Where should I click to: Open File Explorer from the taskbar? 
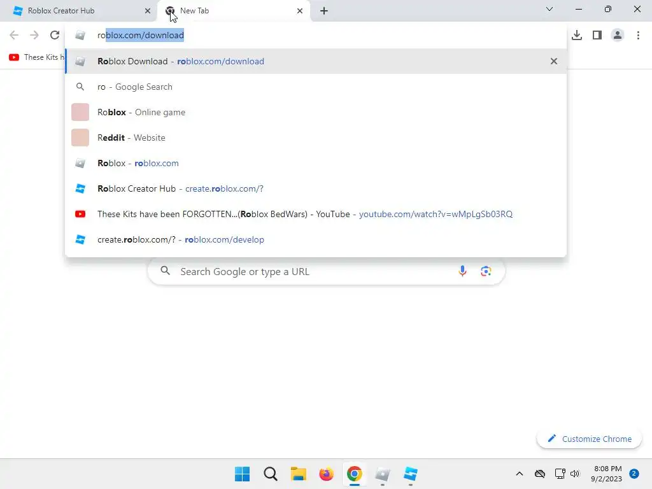(x=298, y=474)
